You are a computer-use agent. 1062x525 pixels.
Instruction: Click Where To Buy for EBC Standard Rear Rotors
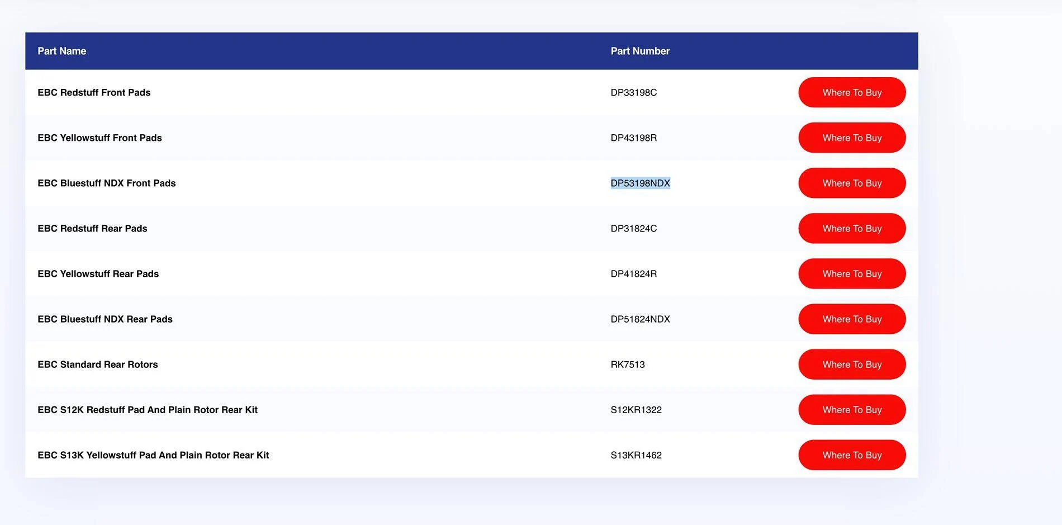[852, 364]
